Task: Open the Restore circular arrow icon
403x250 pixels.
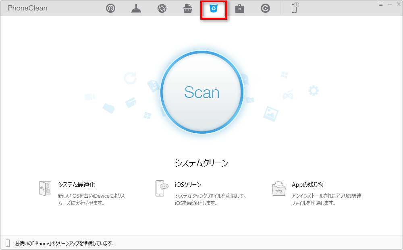Action: pyautogui.click(x=265, y=8)
